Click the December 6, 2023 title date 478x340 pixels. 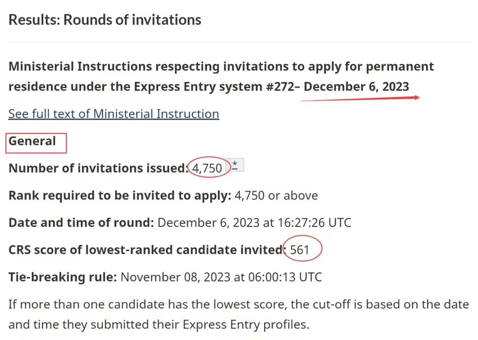356,87
